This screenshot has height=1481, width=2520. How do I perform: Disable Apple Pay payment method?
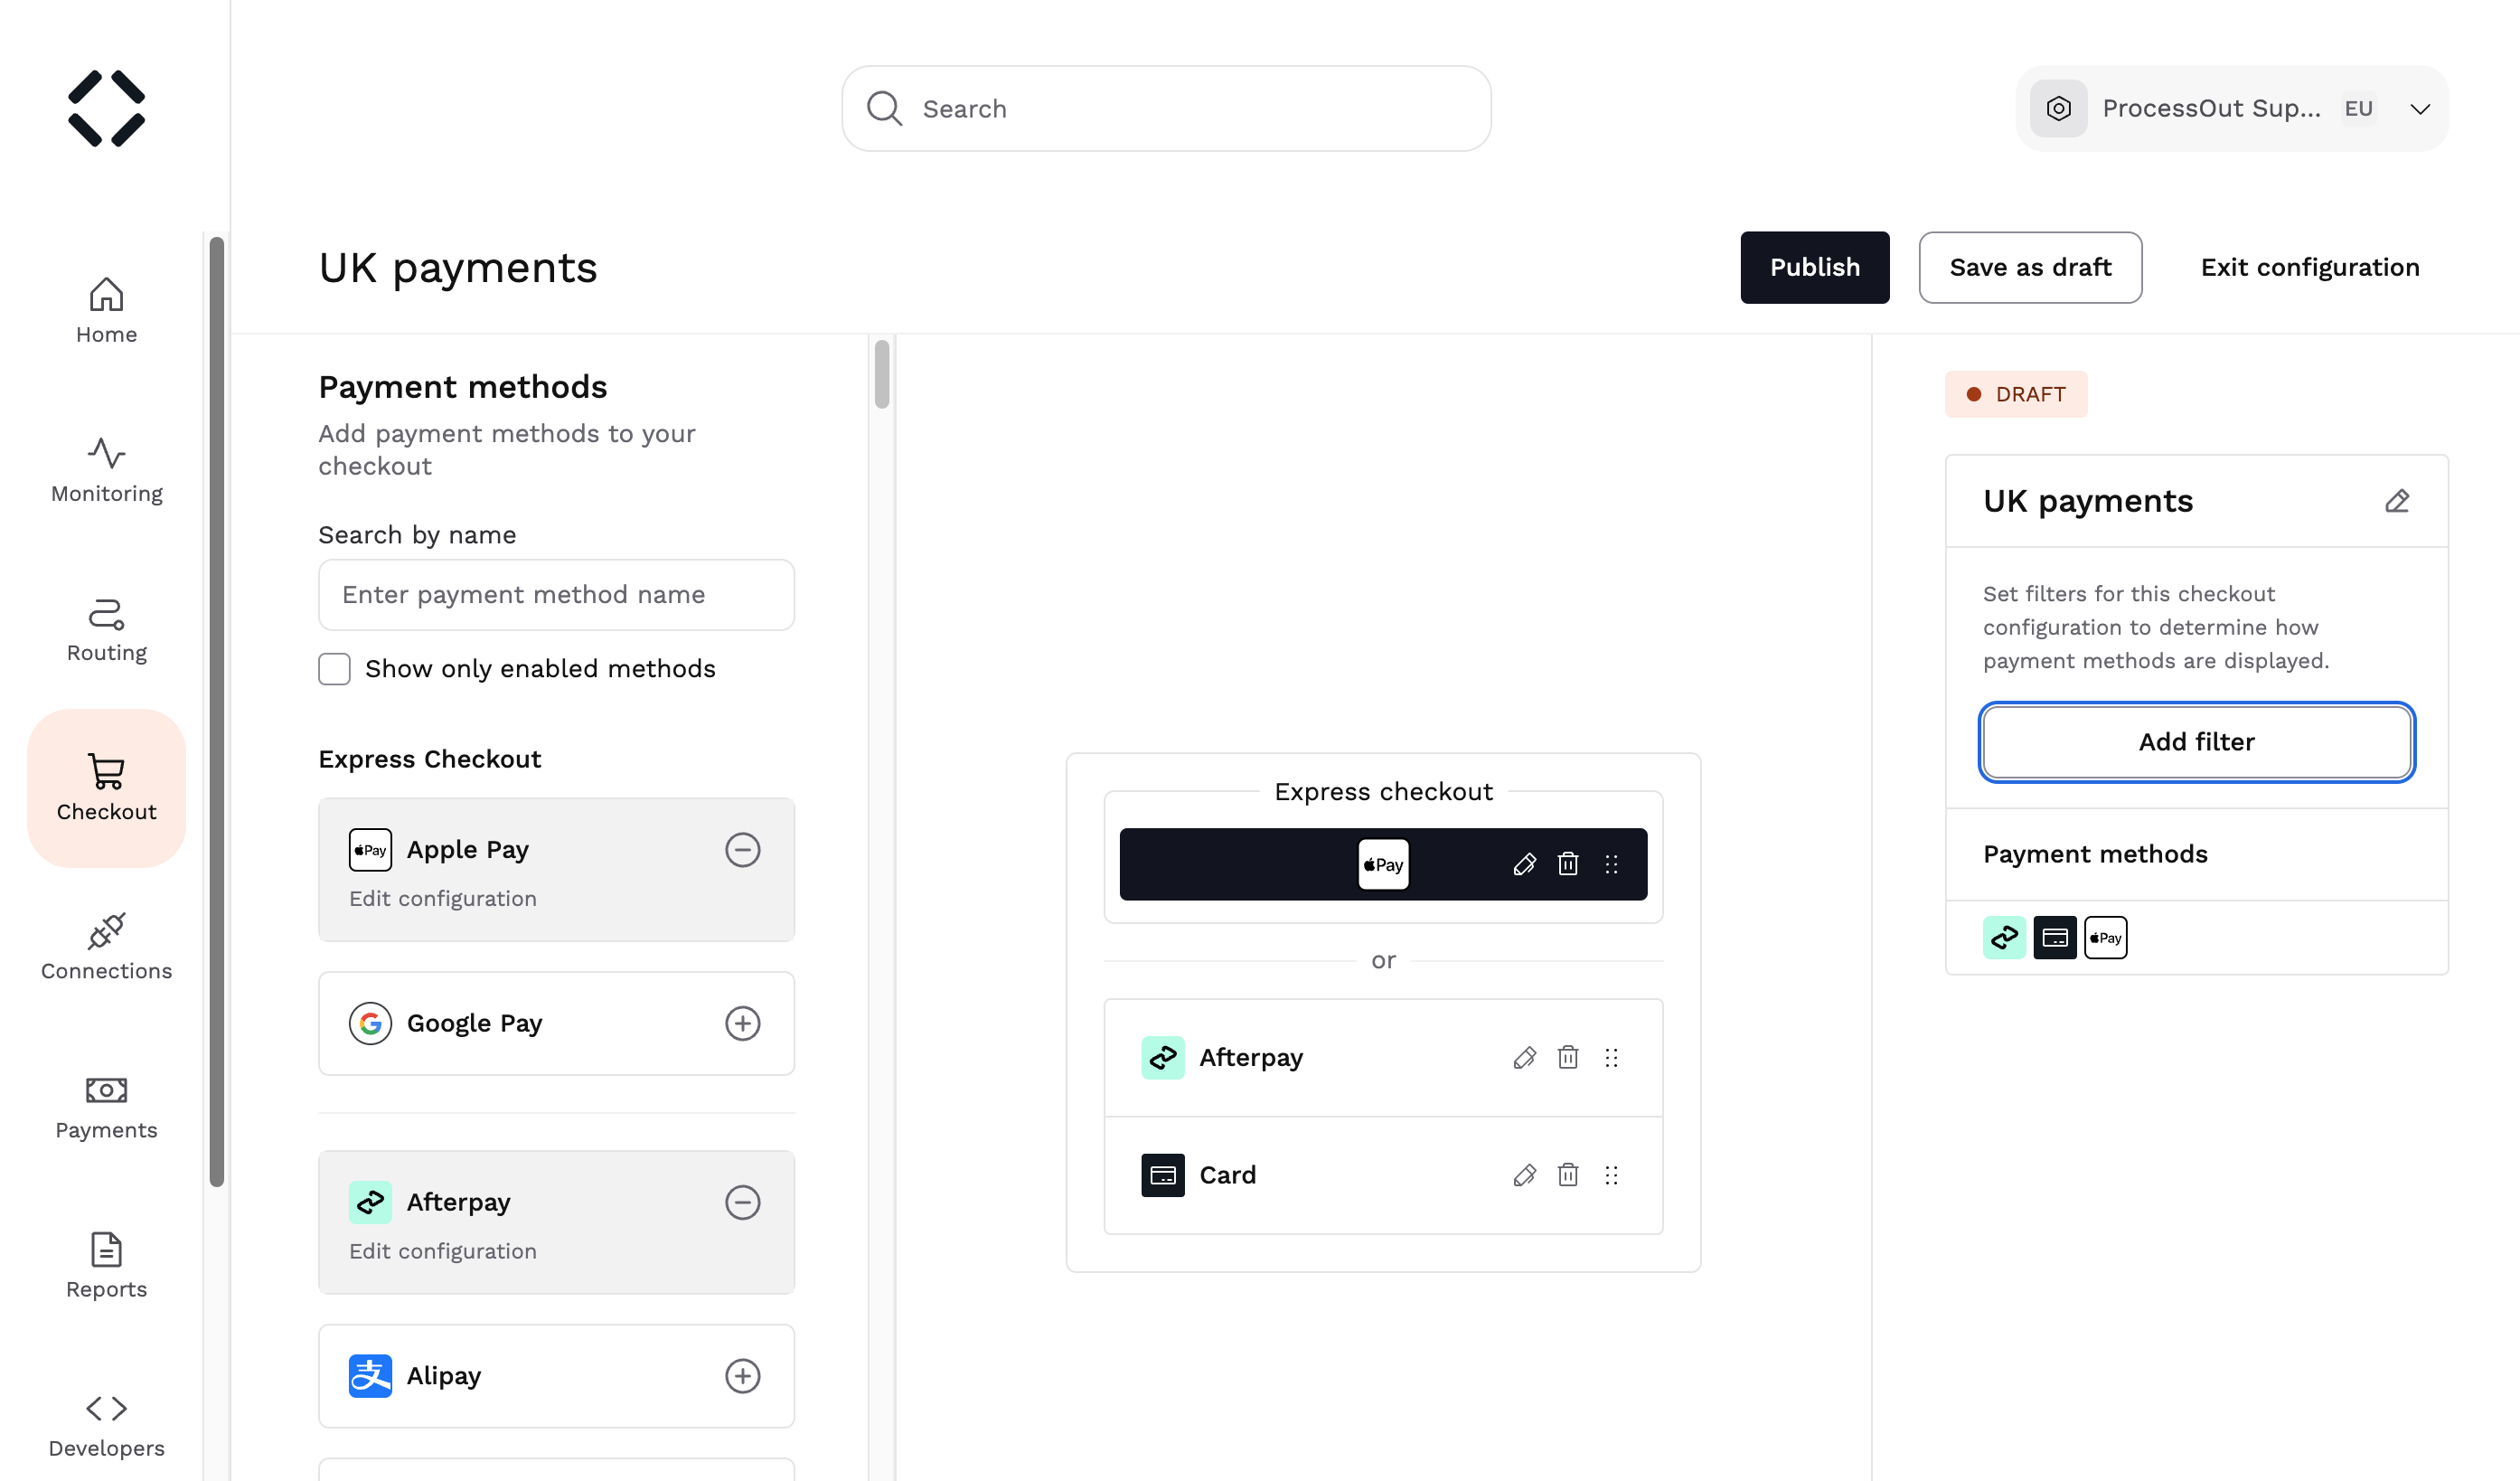(742, 850)
